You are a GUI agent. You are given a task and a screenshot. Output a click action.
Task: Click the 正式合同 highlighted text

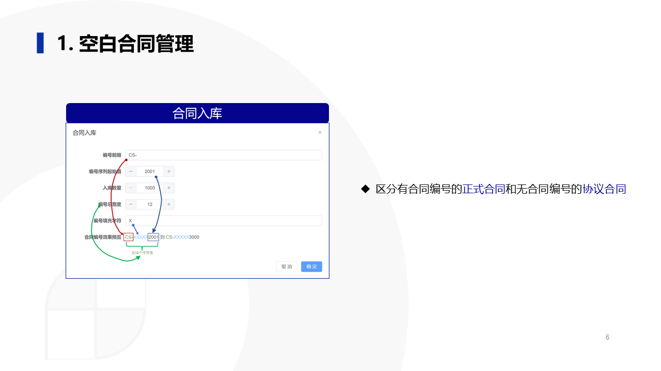(484, 189)
